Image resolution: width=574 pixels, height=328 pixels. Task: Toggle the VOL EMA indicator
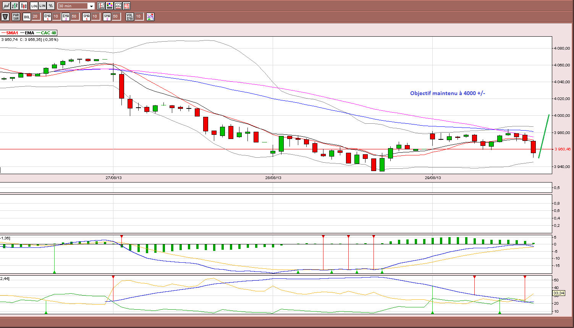130,16
